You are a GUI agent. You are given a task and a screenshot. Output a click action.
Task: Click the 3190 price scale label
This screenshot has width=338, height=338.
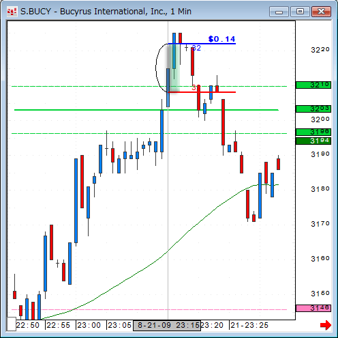coord(320,154)
